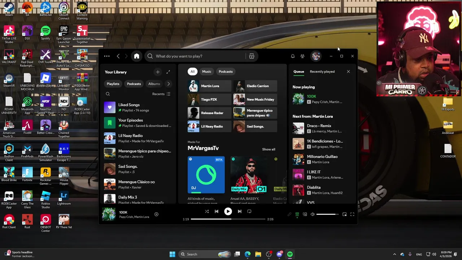The image size is (462, 260).
Task: Toggle repeat mode
Action: pyautogui.click(x=249, y=211)
